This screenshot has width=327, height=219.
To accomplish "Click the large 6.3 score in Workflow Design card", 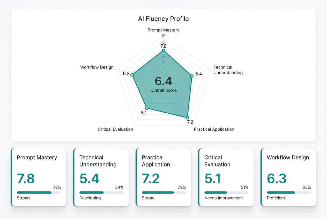I will 277,179.
